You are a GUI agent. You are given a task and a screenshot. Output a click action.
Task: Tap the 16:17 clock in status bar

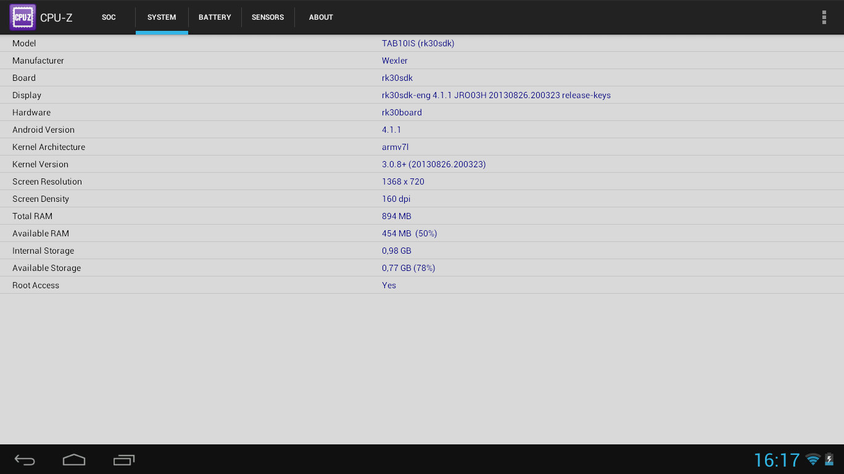pos(776,460)
